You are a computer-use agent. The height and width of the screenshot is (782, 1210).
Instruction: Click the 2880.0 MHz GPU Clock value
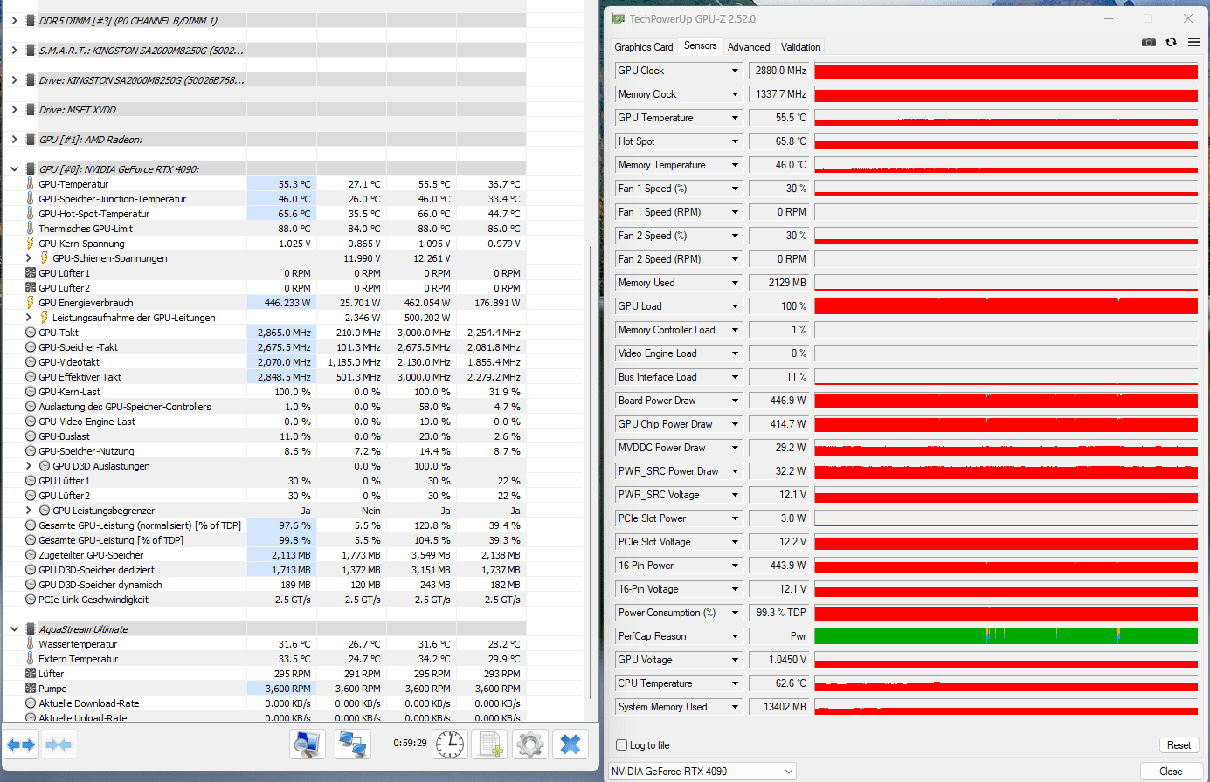click(x=780, y=71)
